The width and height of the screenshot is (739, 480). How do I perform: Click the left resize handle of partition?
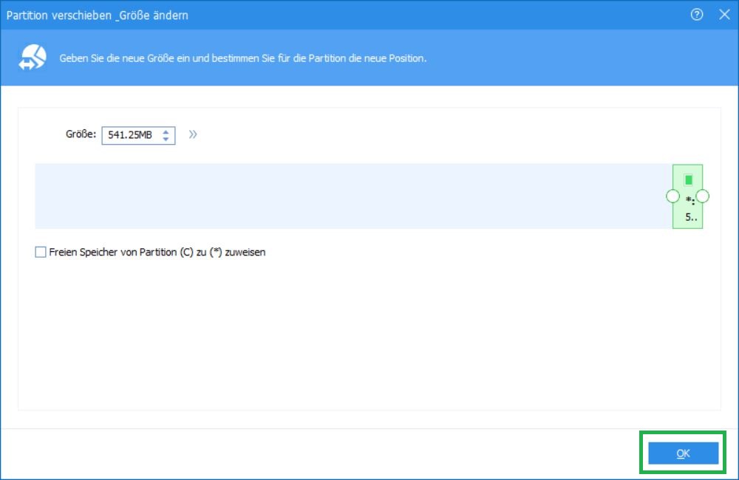(672, 196)
